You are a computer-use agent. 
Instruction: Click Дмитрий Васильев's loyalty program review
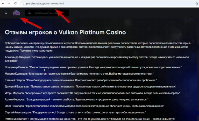point(90,87)
